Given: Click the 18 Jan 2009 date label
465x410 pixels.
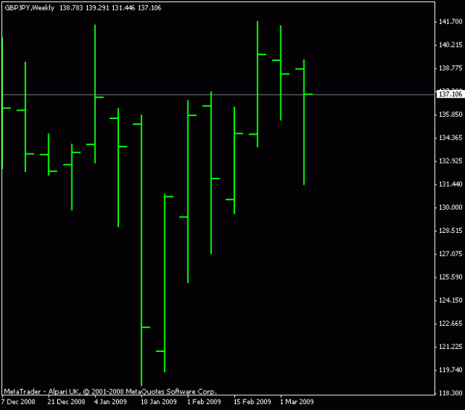Looking at the screenshot, I should 158,402.
